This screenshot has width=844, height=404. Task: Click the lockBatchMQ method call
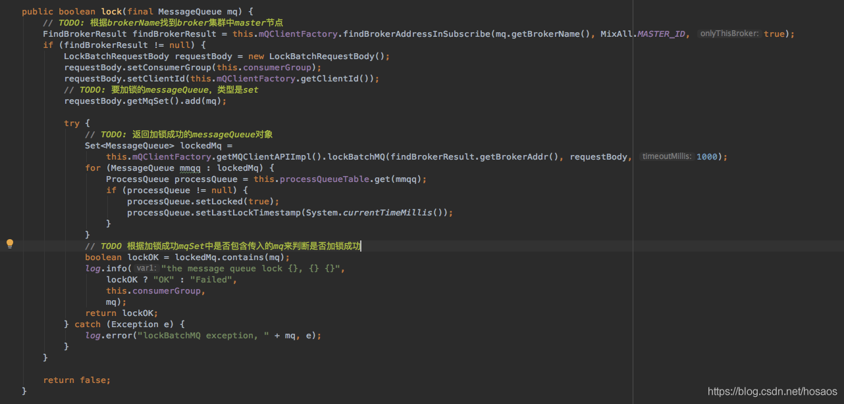coord(356,156)
